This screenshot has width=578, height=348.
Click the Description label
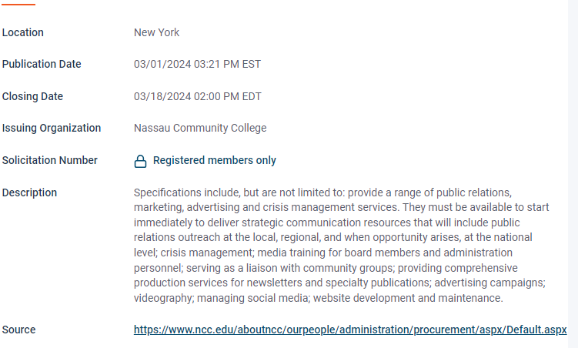click(29, 192)
